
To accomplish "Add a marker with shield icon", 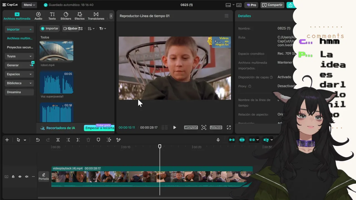I will [x=98, y=140].
